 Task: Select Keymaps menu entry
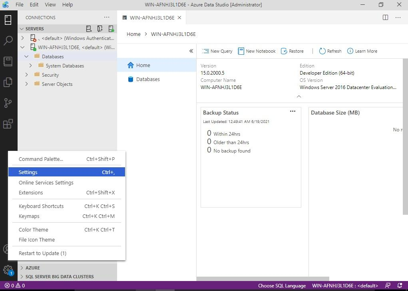(67, 216)
